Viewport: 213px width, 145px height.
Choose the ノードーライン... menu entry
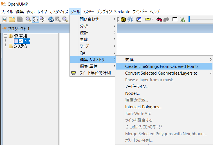point(164,86)
